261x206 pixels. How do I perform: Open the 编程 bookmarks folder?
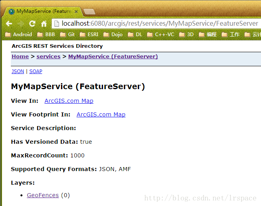click(x=208, y=35)
